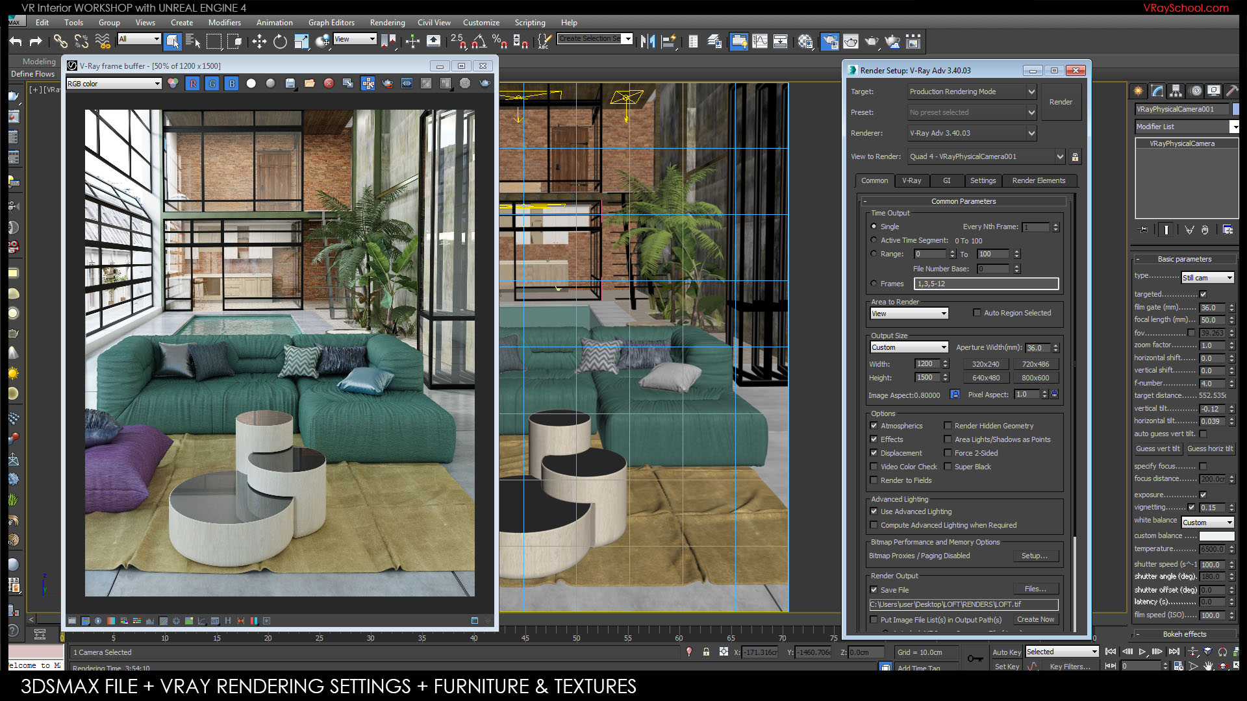The height and width of the screenshot is (701, 1247).
Task: Click the Render Elements tab
Action: (1039, 180)
